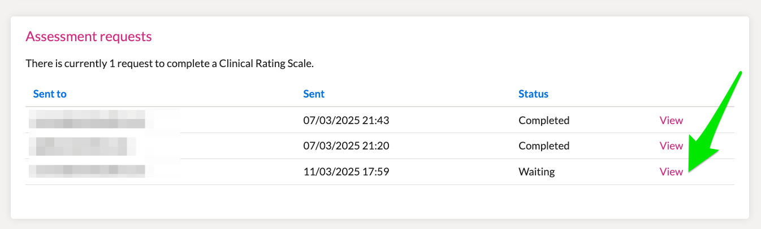Click the Completed status in the first row
This screenshot has width=761, height=229.
coord(544,120)
